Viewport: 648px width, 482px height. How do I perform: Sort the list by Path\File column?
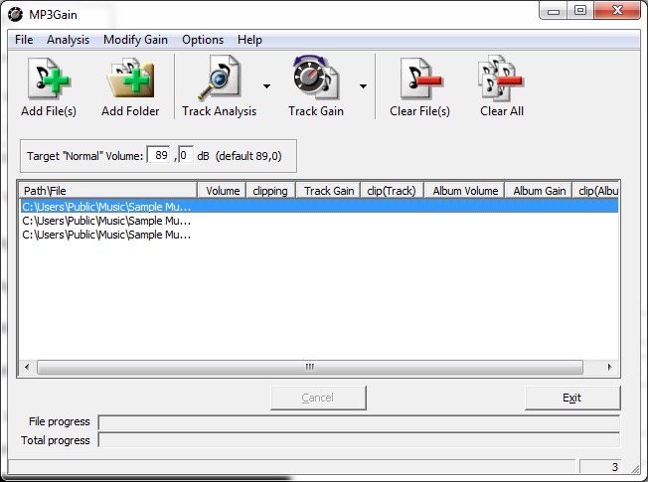[108, 191]
